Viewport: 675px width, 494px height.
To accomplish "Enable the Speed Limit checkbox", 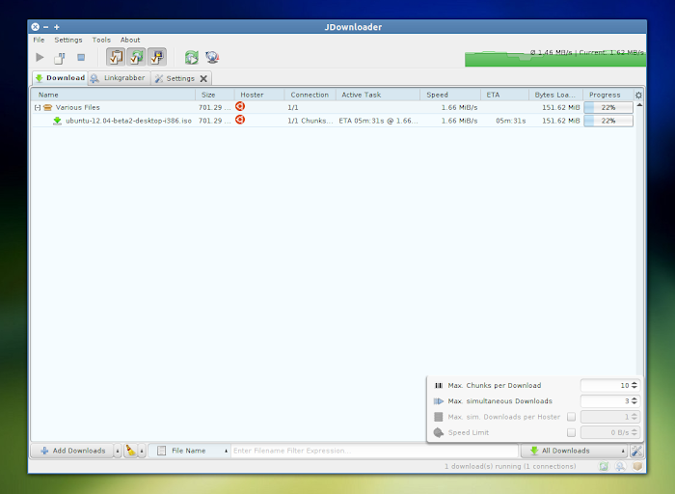I will coord(571,432).
